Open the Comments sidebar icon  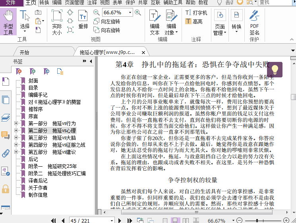(x=6, y=135)
